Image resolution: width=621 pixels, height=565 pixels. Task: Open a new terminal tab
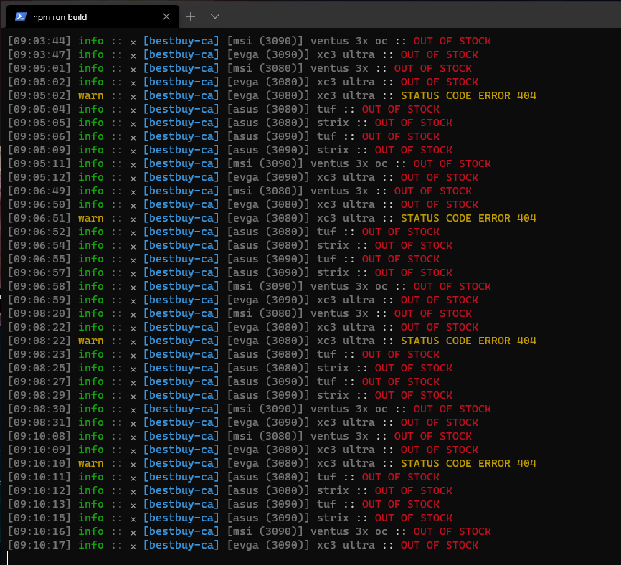pyautogui.click(x=191, y=16)
